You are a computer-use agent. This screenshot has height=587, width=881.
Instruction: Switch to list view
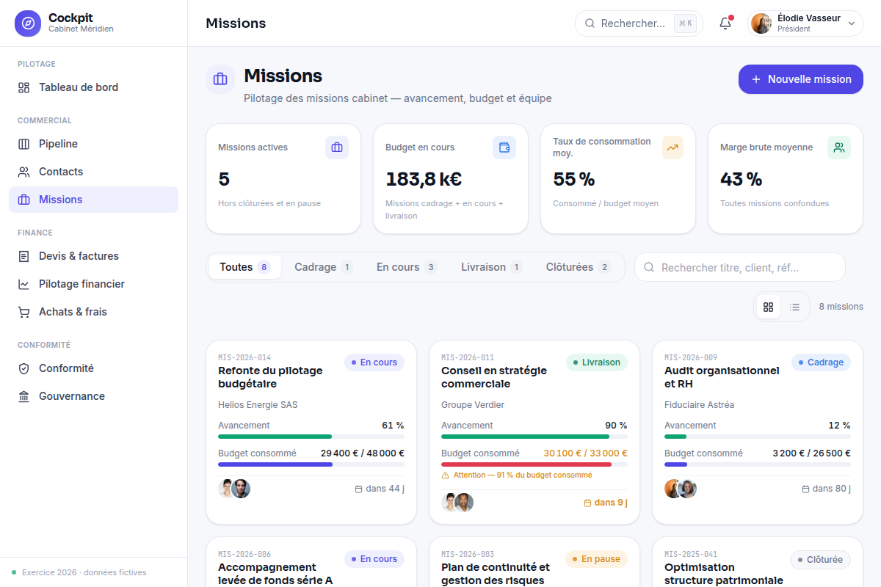pyautogui.click(x=795, y=307)
